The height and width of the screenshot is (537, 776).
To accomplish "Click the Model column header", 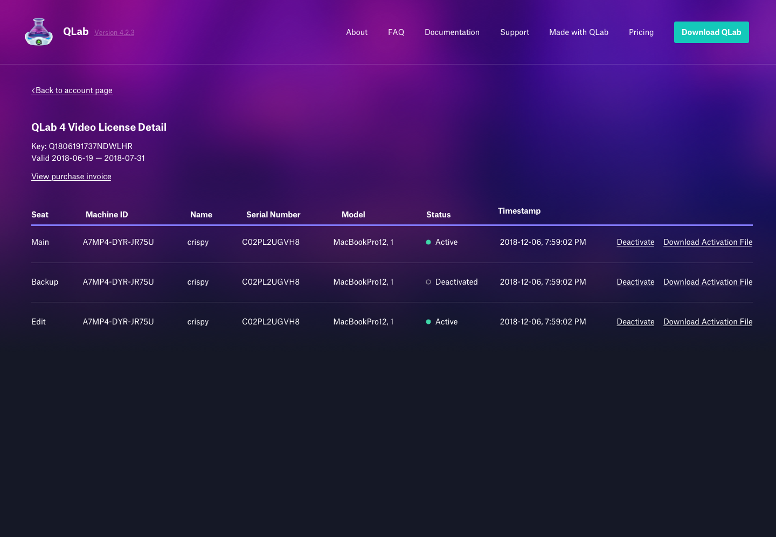I will point(354,215).
